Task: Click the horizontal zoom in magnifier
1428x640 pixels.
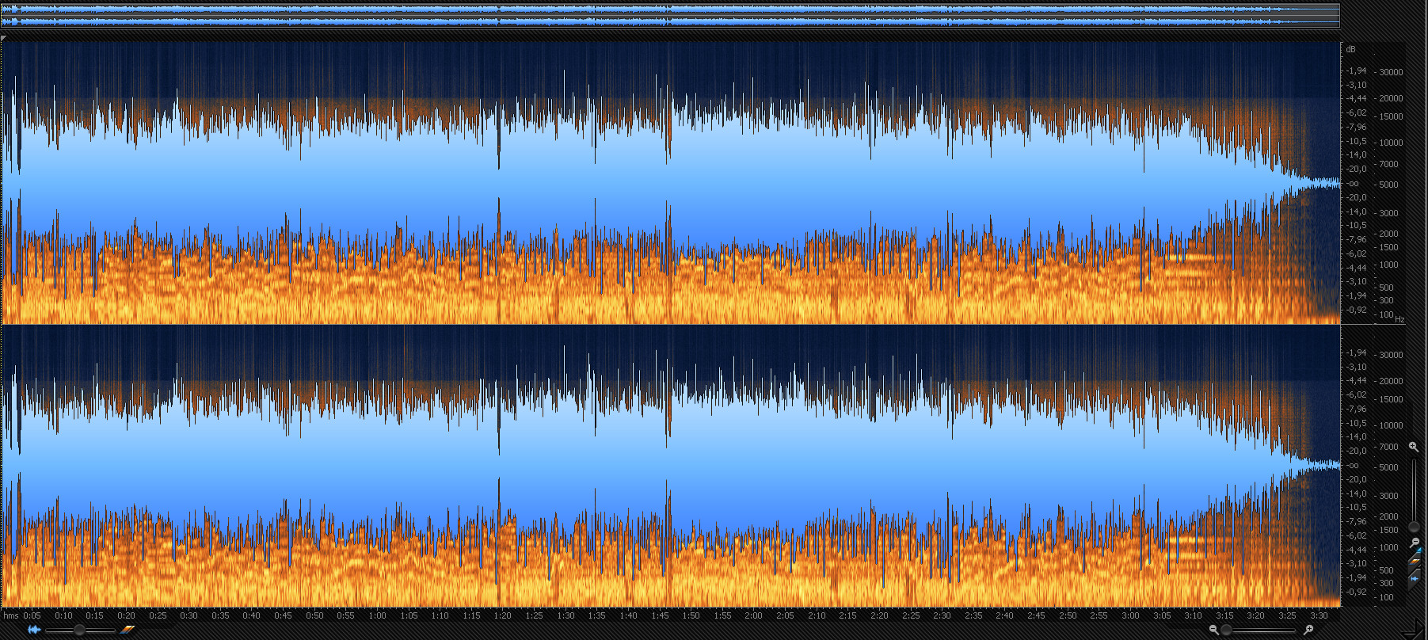Action: [x=1308, y=630]
